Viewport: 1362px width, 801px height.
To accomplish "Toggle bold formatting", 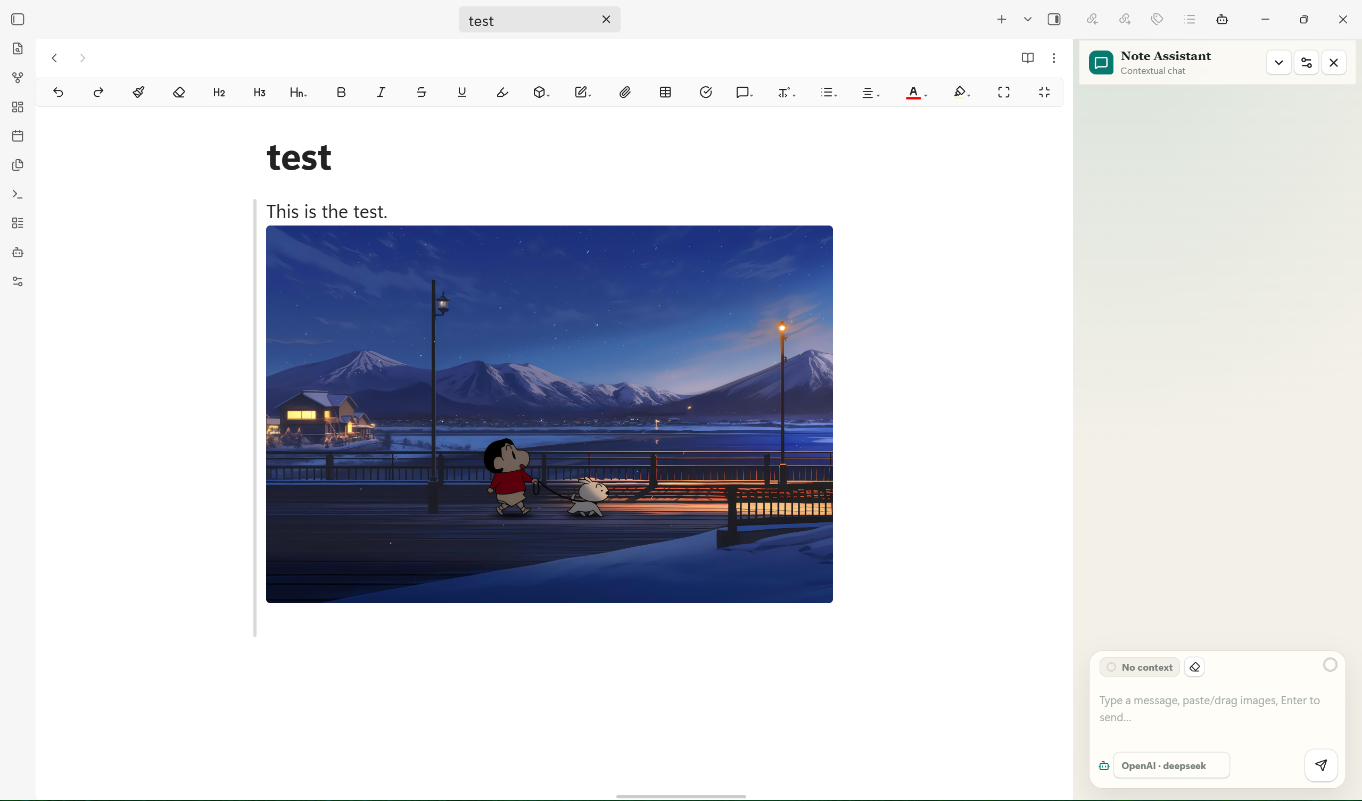I will point(341,93).
